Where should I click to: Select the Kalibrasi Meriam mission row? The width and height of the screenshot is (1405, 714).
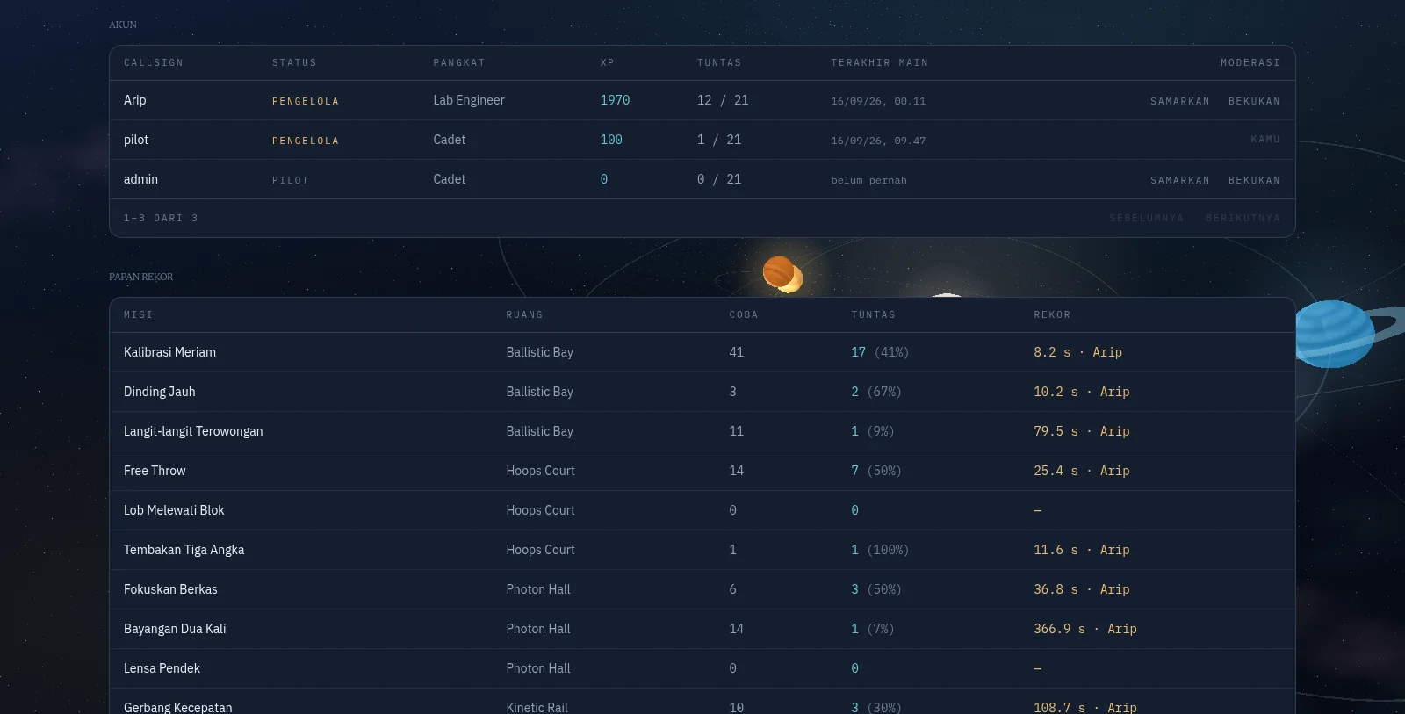coord(702,352)
